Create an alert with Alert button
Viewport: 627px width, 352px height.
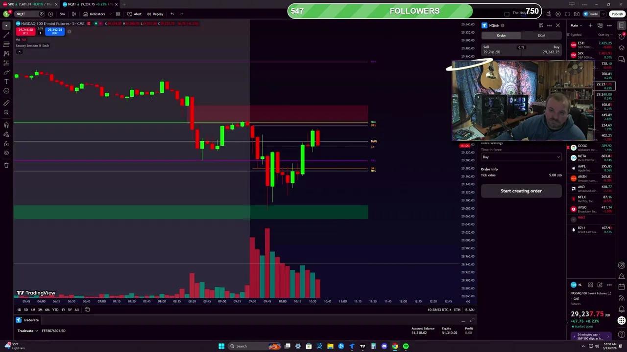click(x=135, y=14)
